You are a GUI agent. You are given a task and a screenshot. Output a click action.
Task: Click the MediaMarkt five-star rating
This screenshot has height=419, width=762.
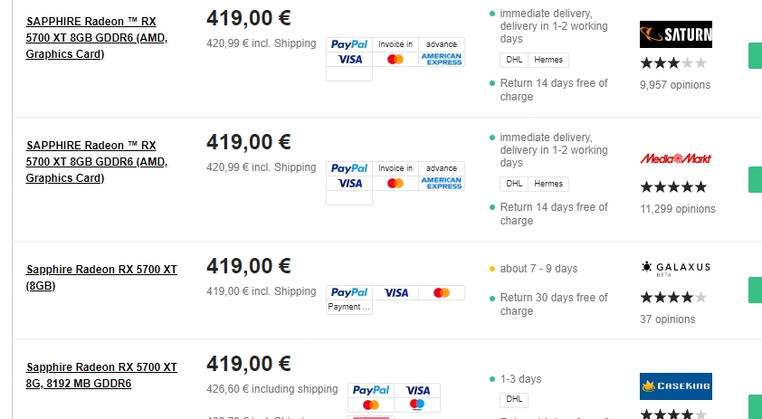673,186
